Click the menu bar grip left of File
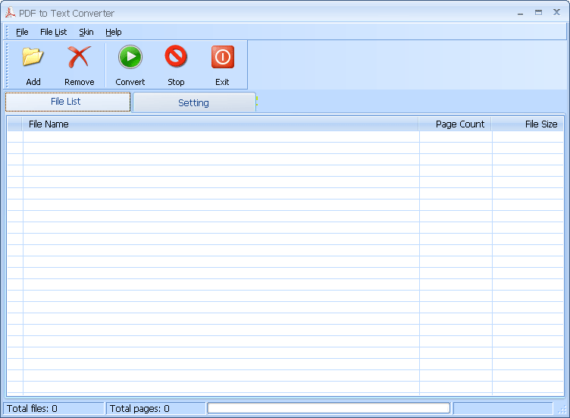This screenshot has height=418, width=570. point(7,32)
